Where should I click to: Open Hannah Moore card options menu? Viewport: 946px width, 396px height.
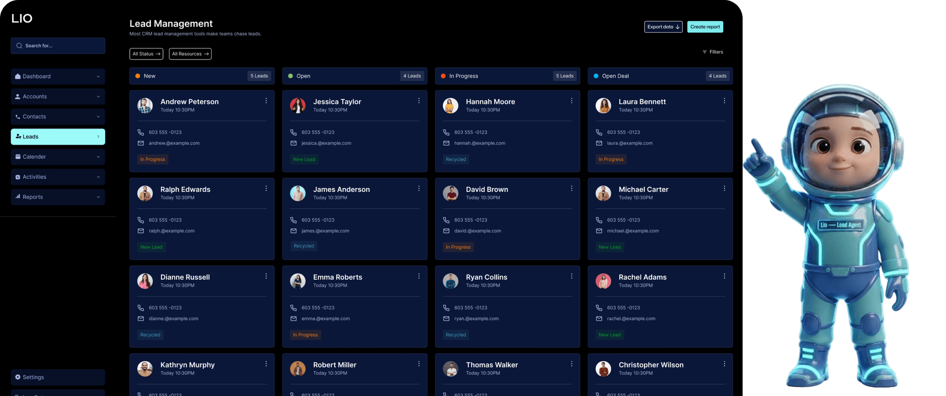pyautogui.click(x=571, y=101)
